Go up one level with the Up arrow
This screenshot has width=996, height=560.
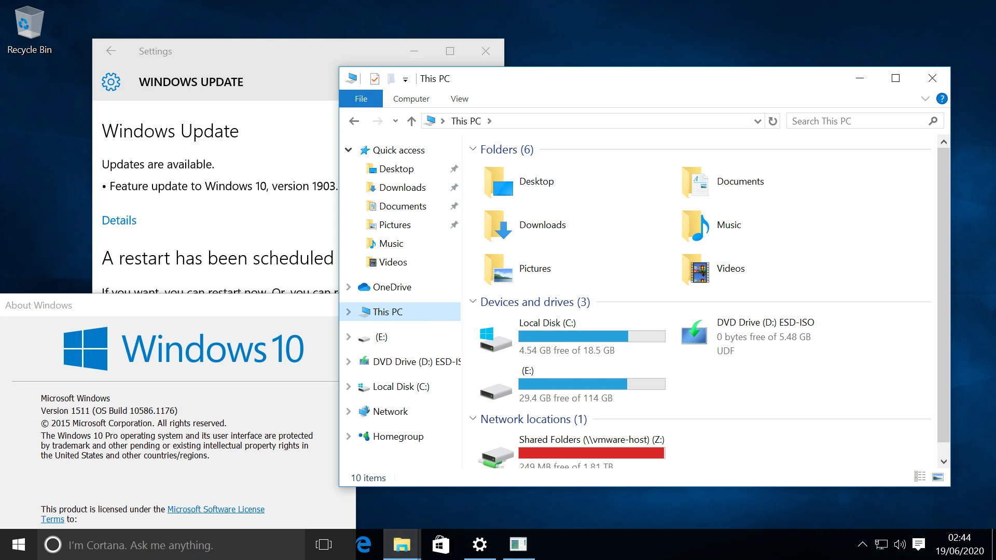click(x=411, y=121)
